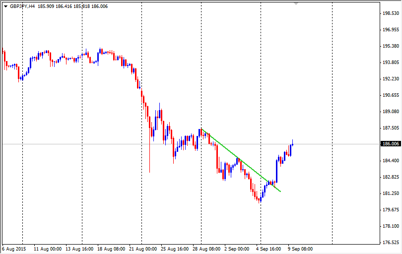Click the 13 Aug 16:00 time label

pos(79,249)
